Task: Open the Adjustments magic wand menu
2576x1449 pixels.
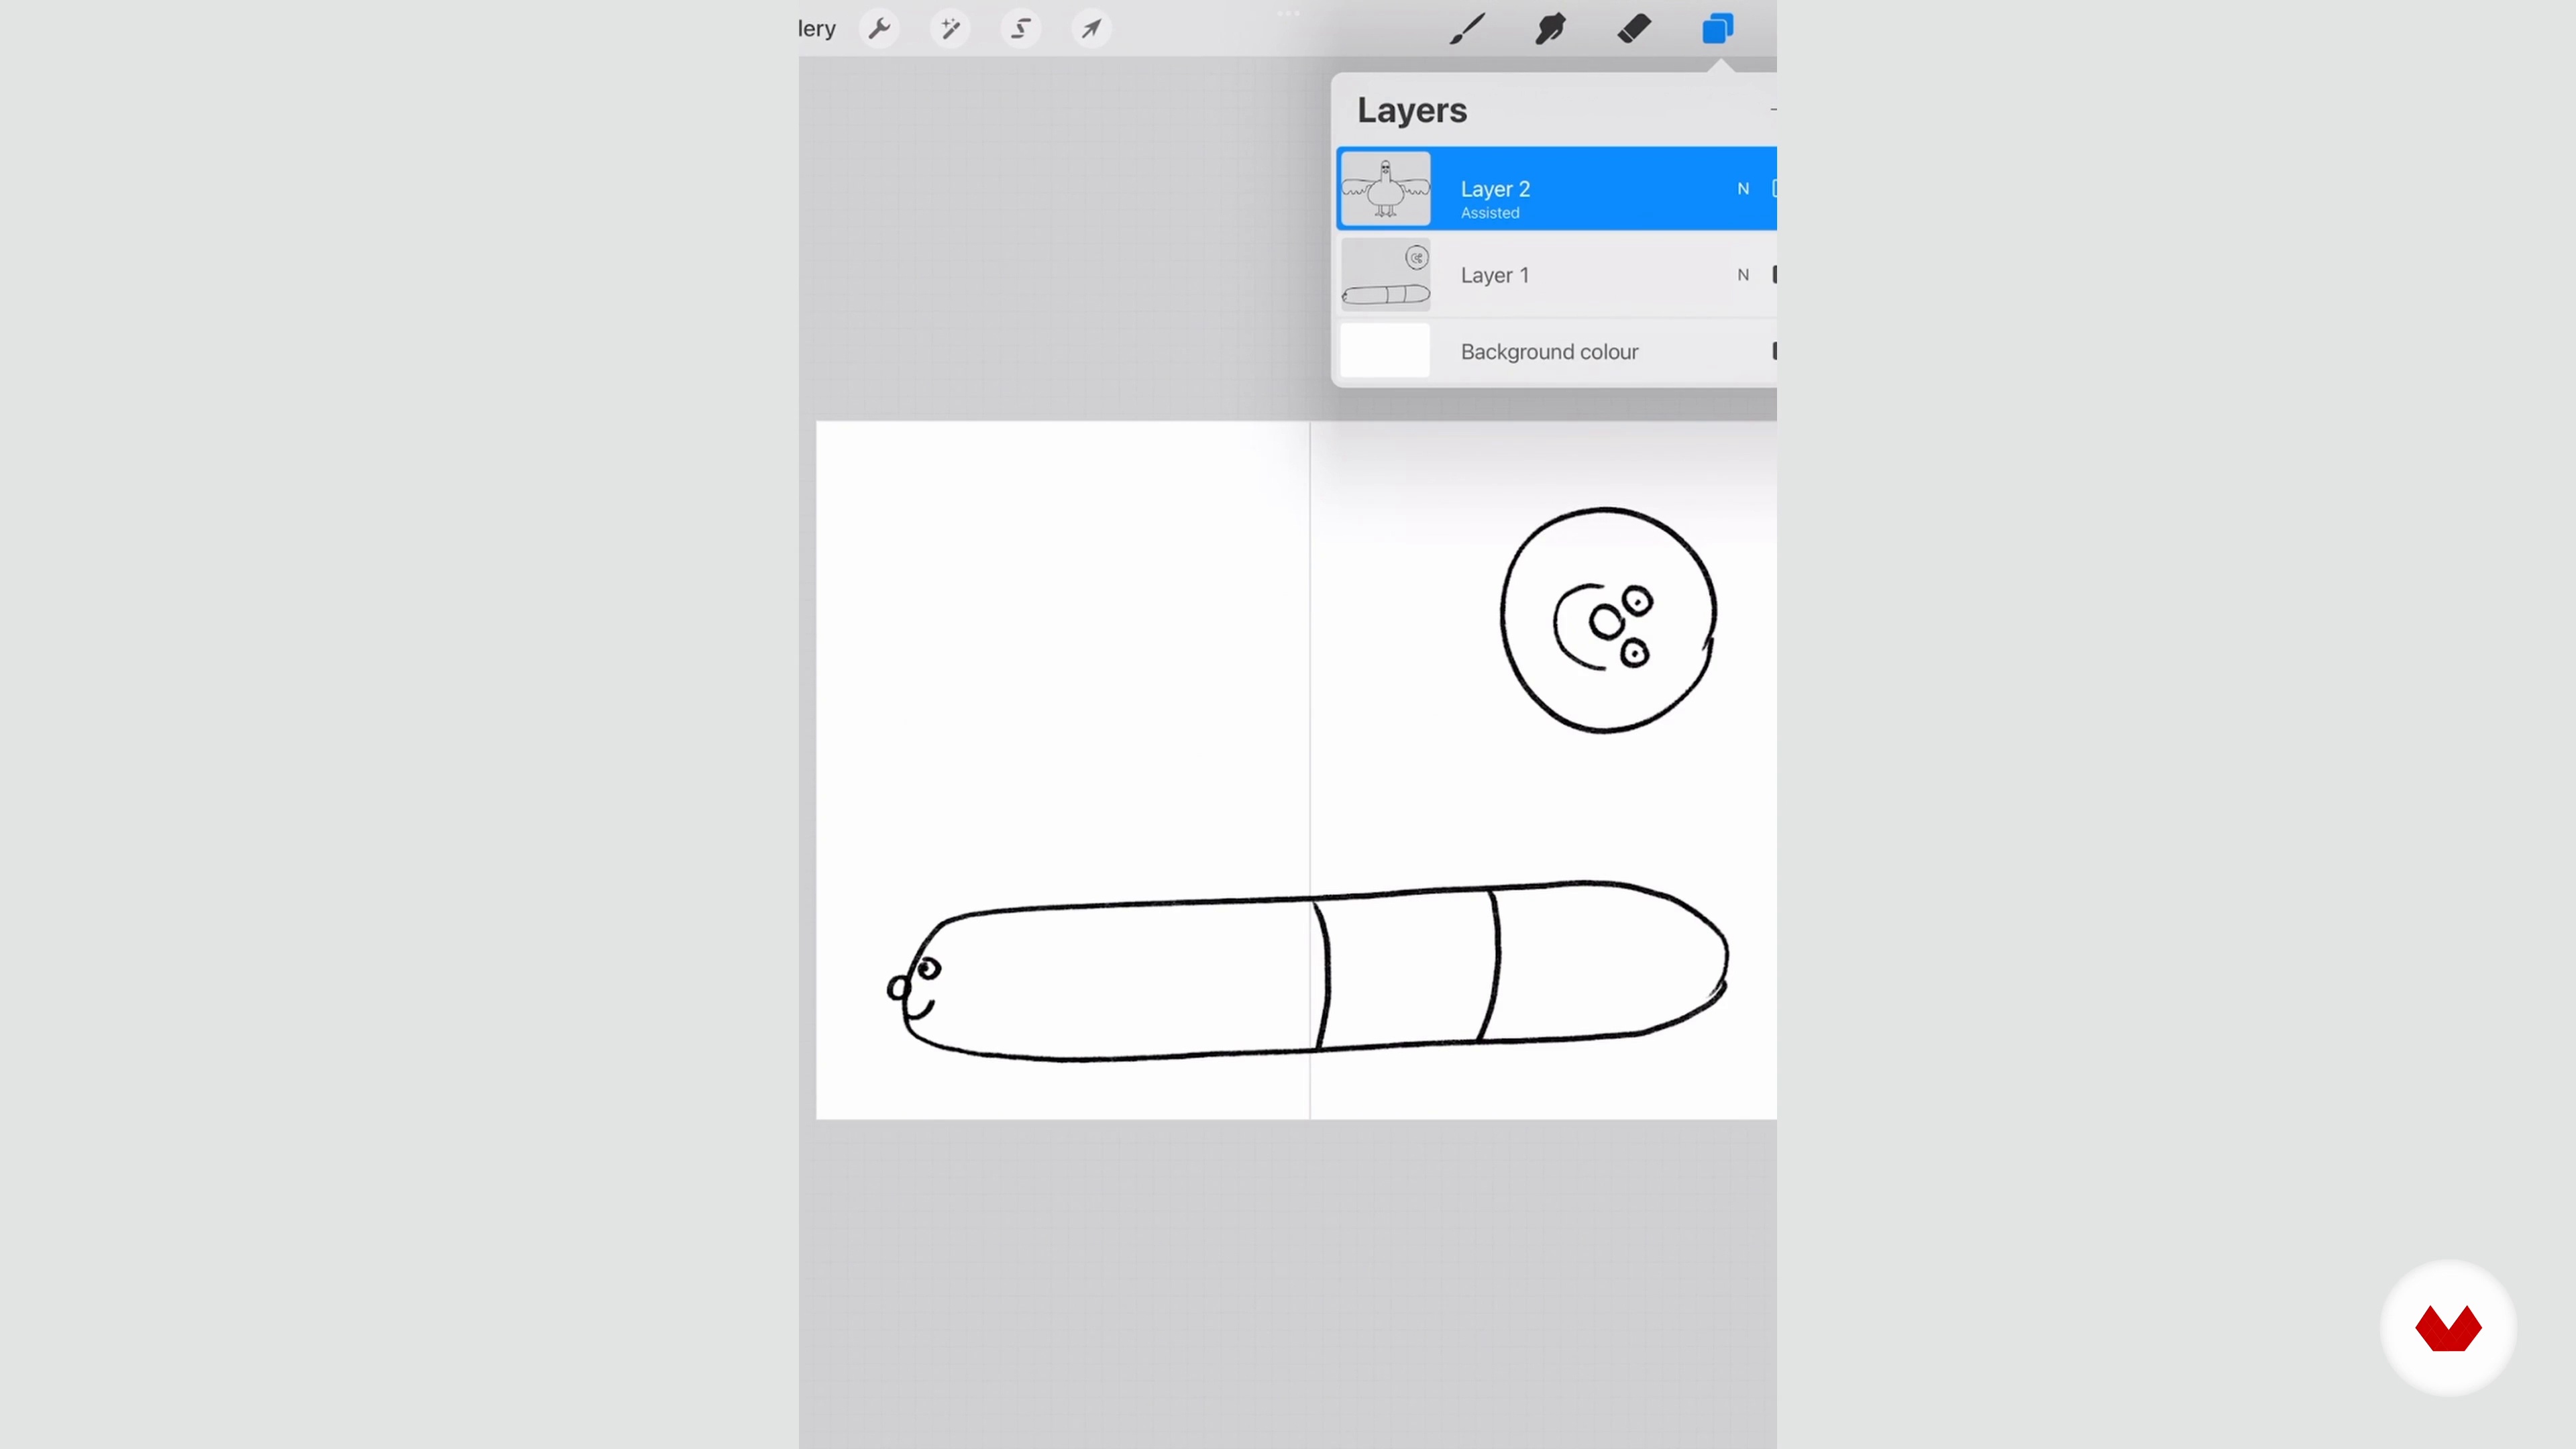Action: click(x=950, y=29)
